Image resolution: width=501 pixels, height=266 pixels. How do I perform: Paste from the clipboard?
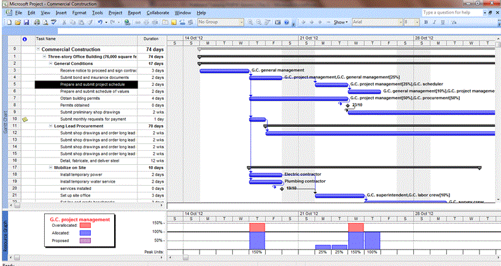coord(82,22)
